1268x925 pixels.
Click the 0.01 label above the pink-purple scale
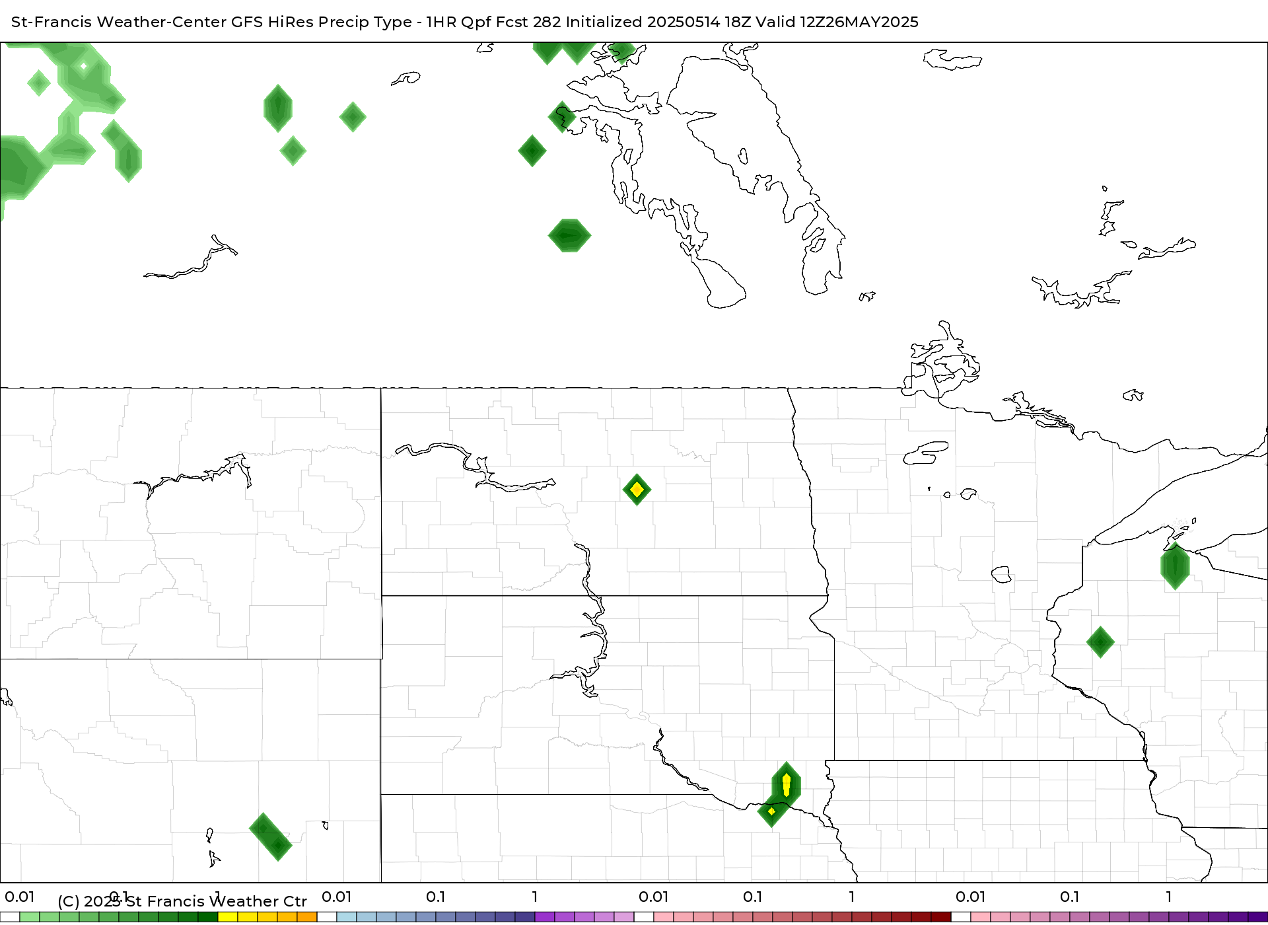coord(971,897)
